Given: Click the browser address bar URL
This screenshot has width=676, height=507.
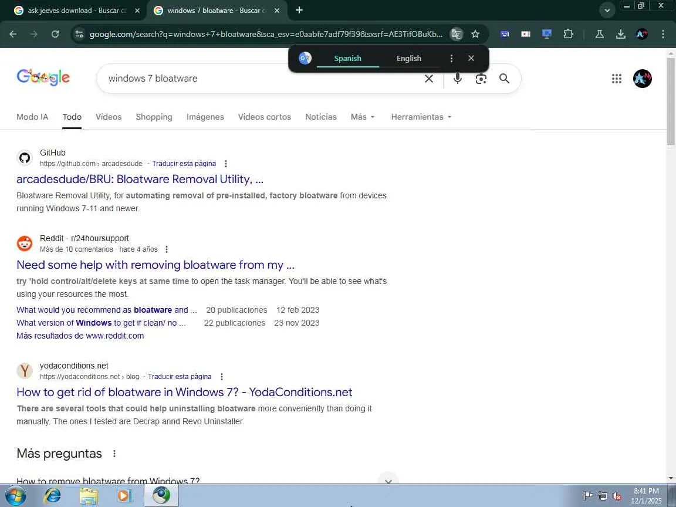Looking at the screenshot, I should (x=266, y=34).
